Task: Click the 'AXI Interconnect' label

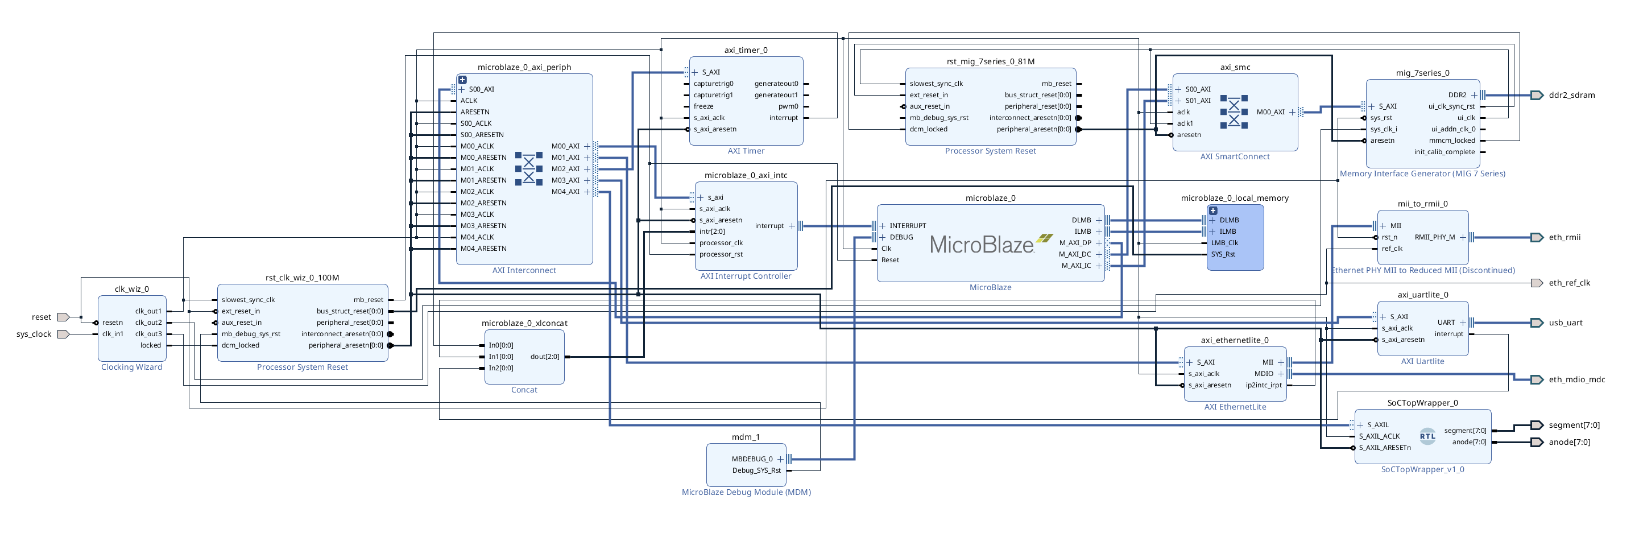Action: pyautogui.click(x=524, y=270)
